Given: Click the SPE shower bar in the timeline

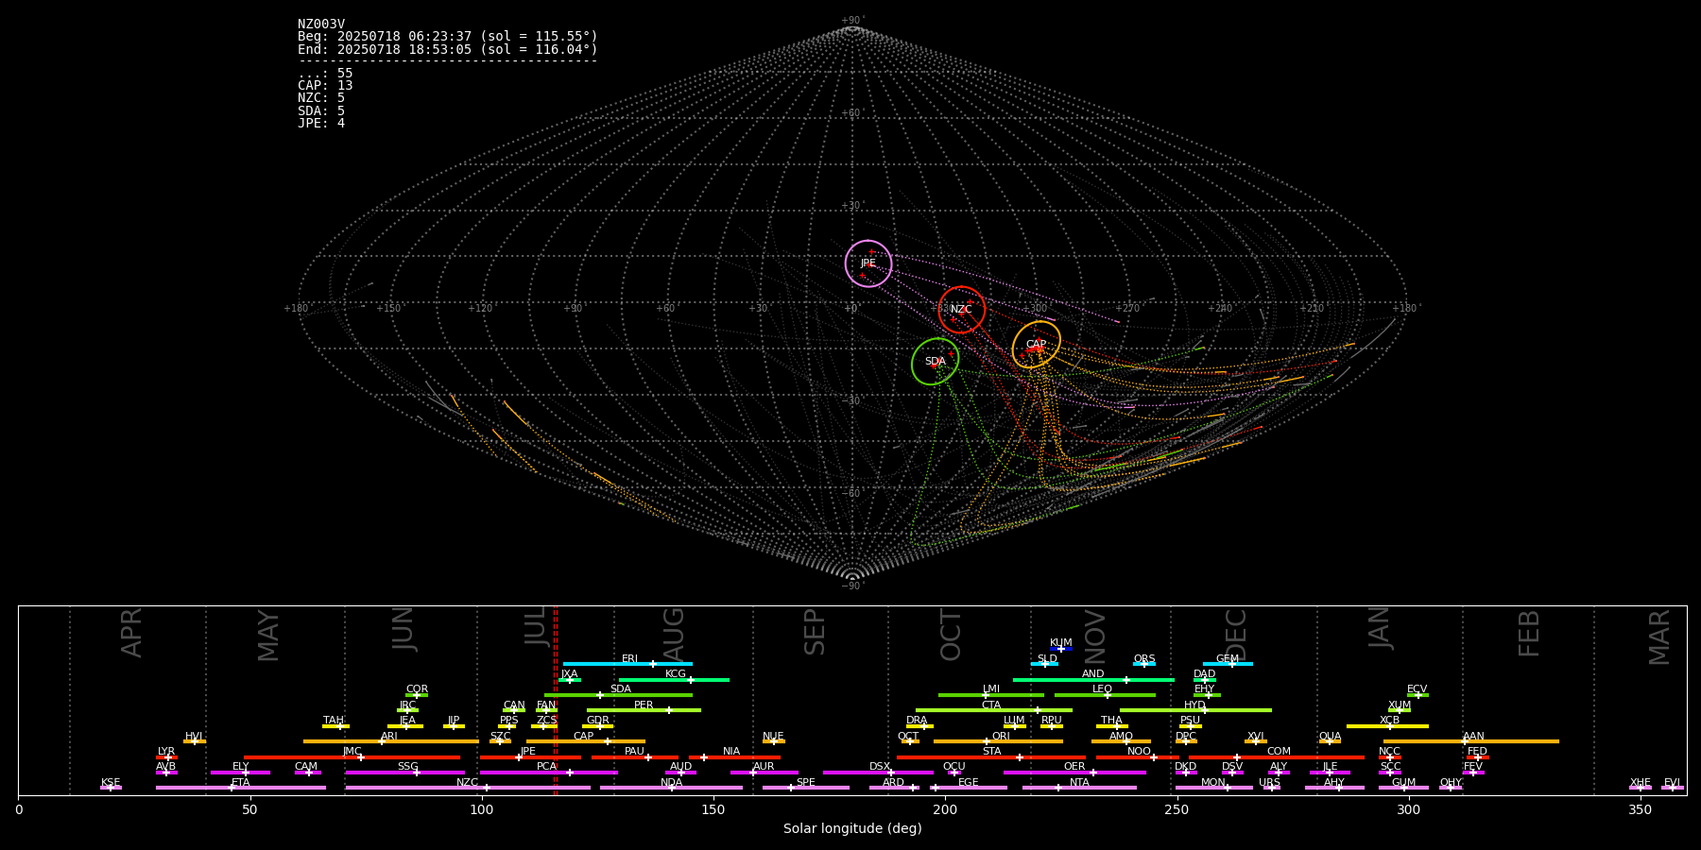Looking at the screenshot, I should (x=805, y=788).
